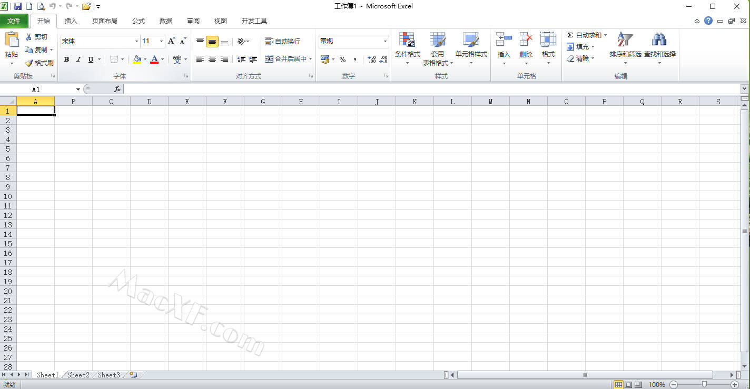Viewport: 750px width, 389px height.
Task: Switch to Review (审阅) tab
Action: click(193, 21)
